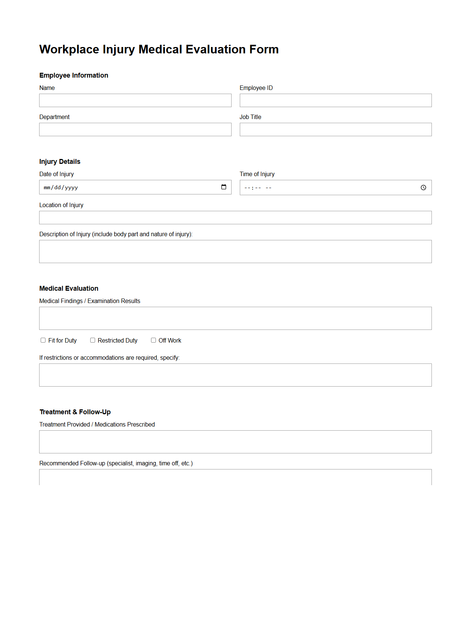Select the Recommended Follow-up text area
Viewport: 471px width, 640px height.
click(235, 480)
